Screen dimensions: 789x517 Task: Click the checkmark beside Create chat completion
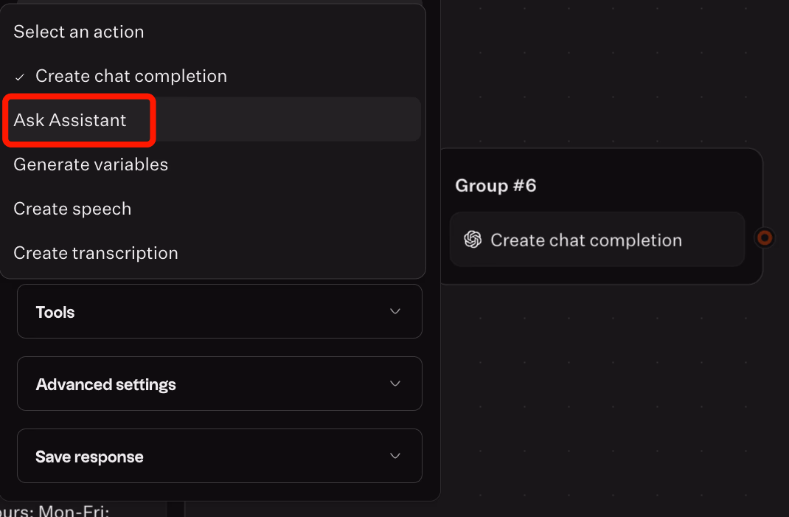click(x=21, y=77)
